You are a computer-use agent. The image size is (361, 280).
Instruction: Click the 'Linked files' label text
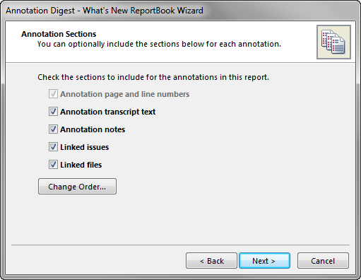(81, 165)
